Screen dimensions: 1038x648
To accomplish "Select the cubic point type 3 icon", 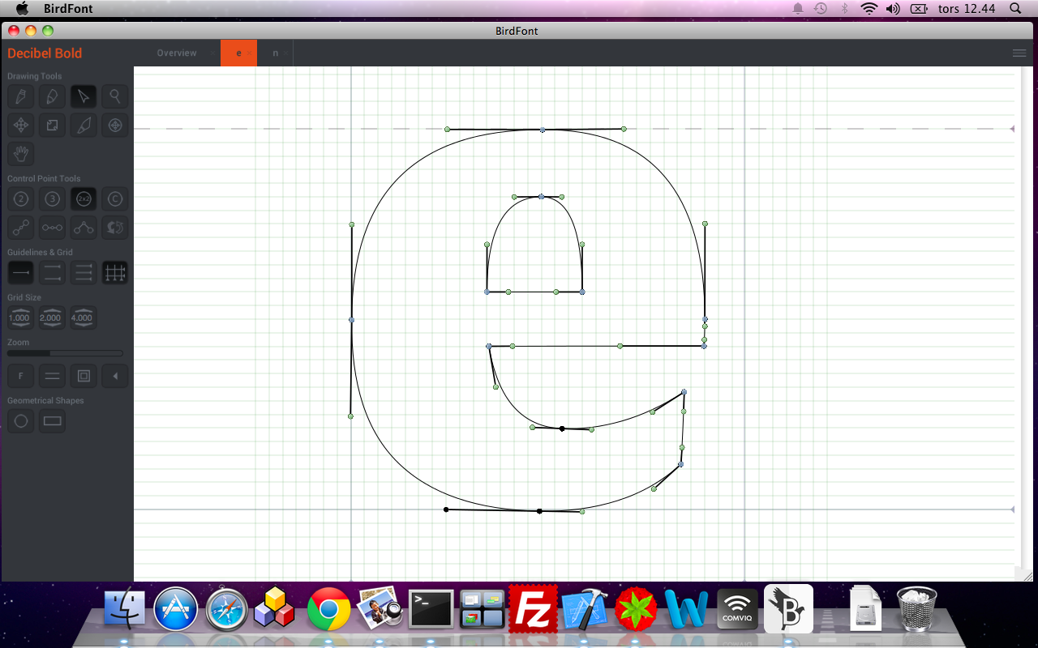I will pos(52,199).
